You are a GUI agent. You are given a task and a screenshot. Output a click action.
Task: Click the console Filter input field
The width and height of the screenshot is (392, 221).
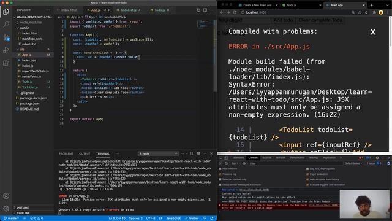pyautogui.click(x=295, y=163)
